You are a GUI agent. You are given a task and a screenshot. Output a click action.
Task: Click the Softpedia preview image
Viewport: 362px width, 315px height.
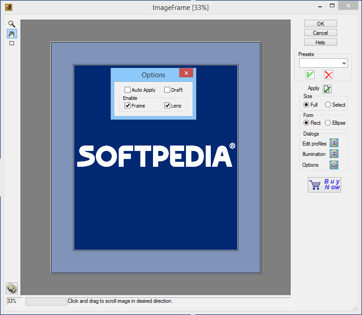pos(156,158)
